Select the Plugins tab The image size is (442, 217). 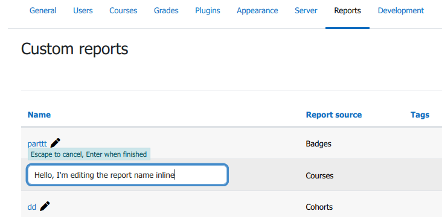(x=208, y=11)
